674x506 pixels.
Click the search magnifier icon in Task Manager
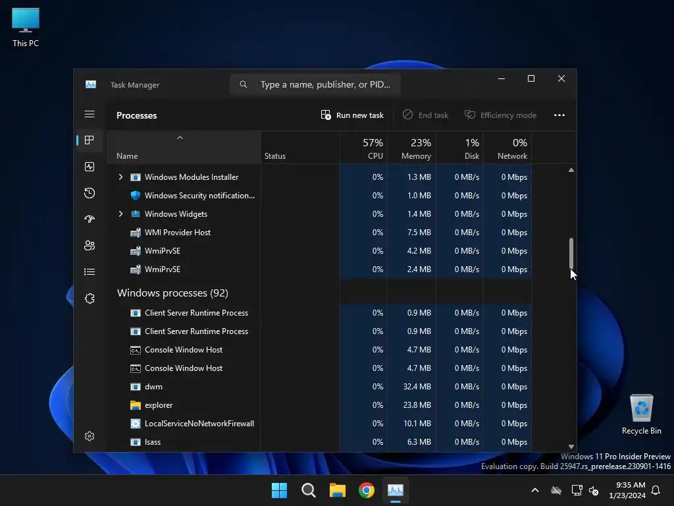[x=244, y=84]
